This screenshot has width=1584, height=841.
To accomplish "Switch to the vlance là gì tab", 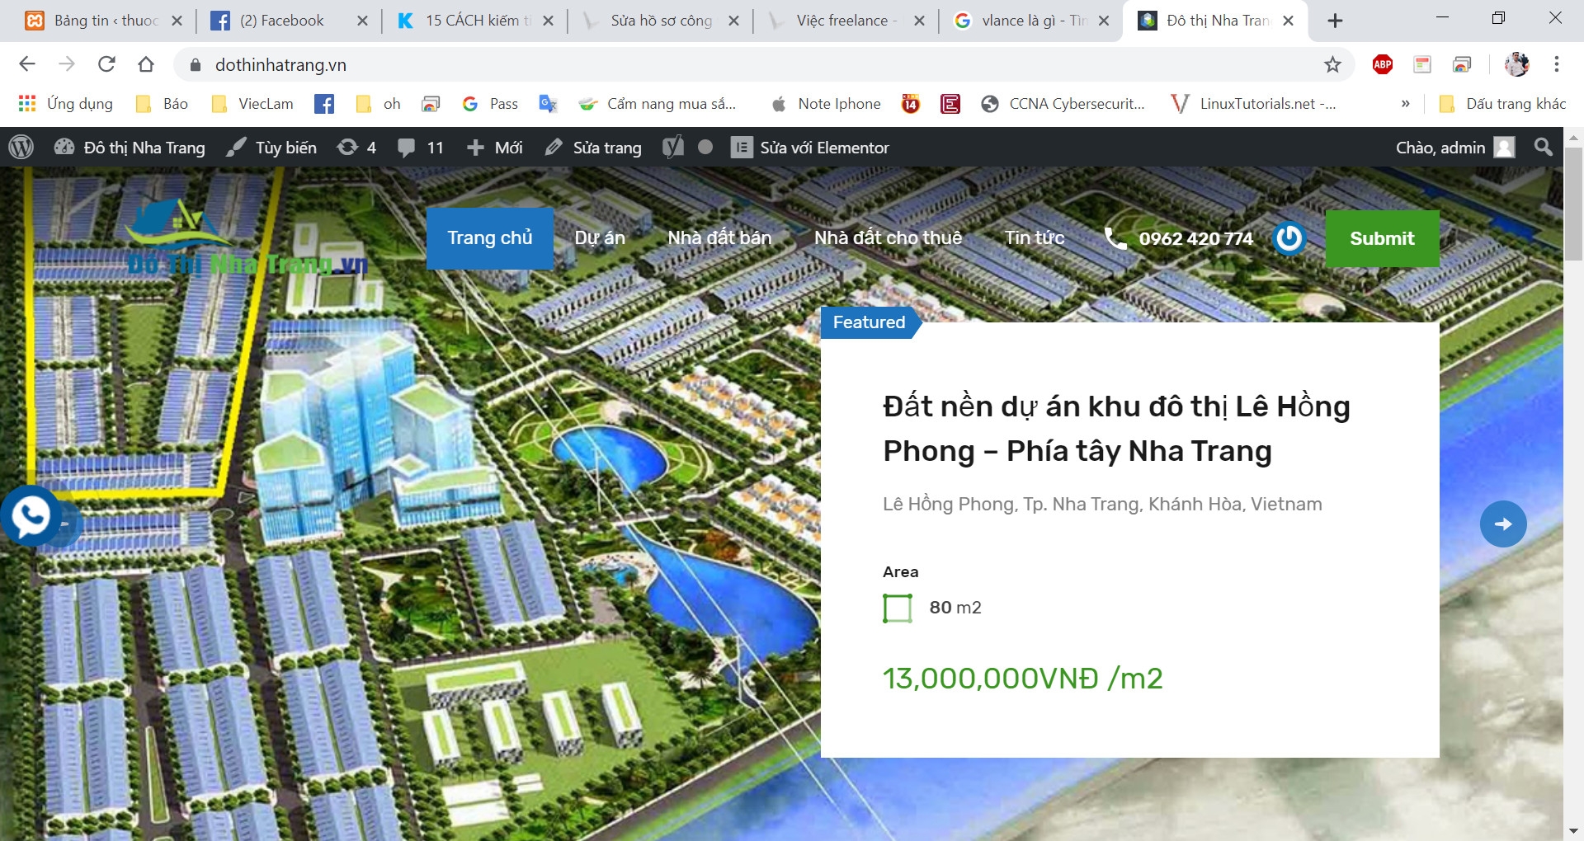I will pyautogui.click(x=1031, y=21).
